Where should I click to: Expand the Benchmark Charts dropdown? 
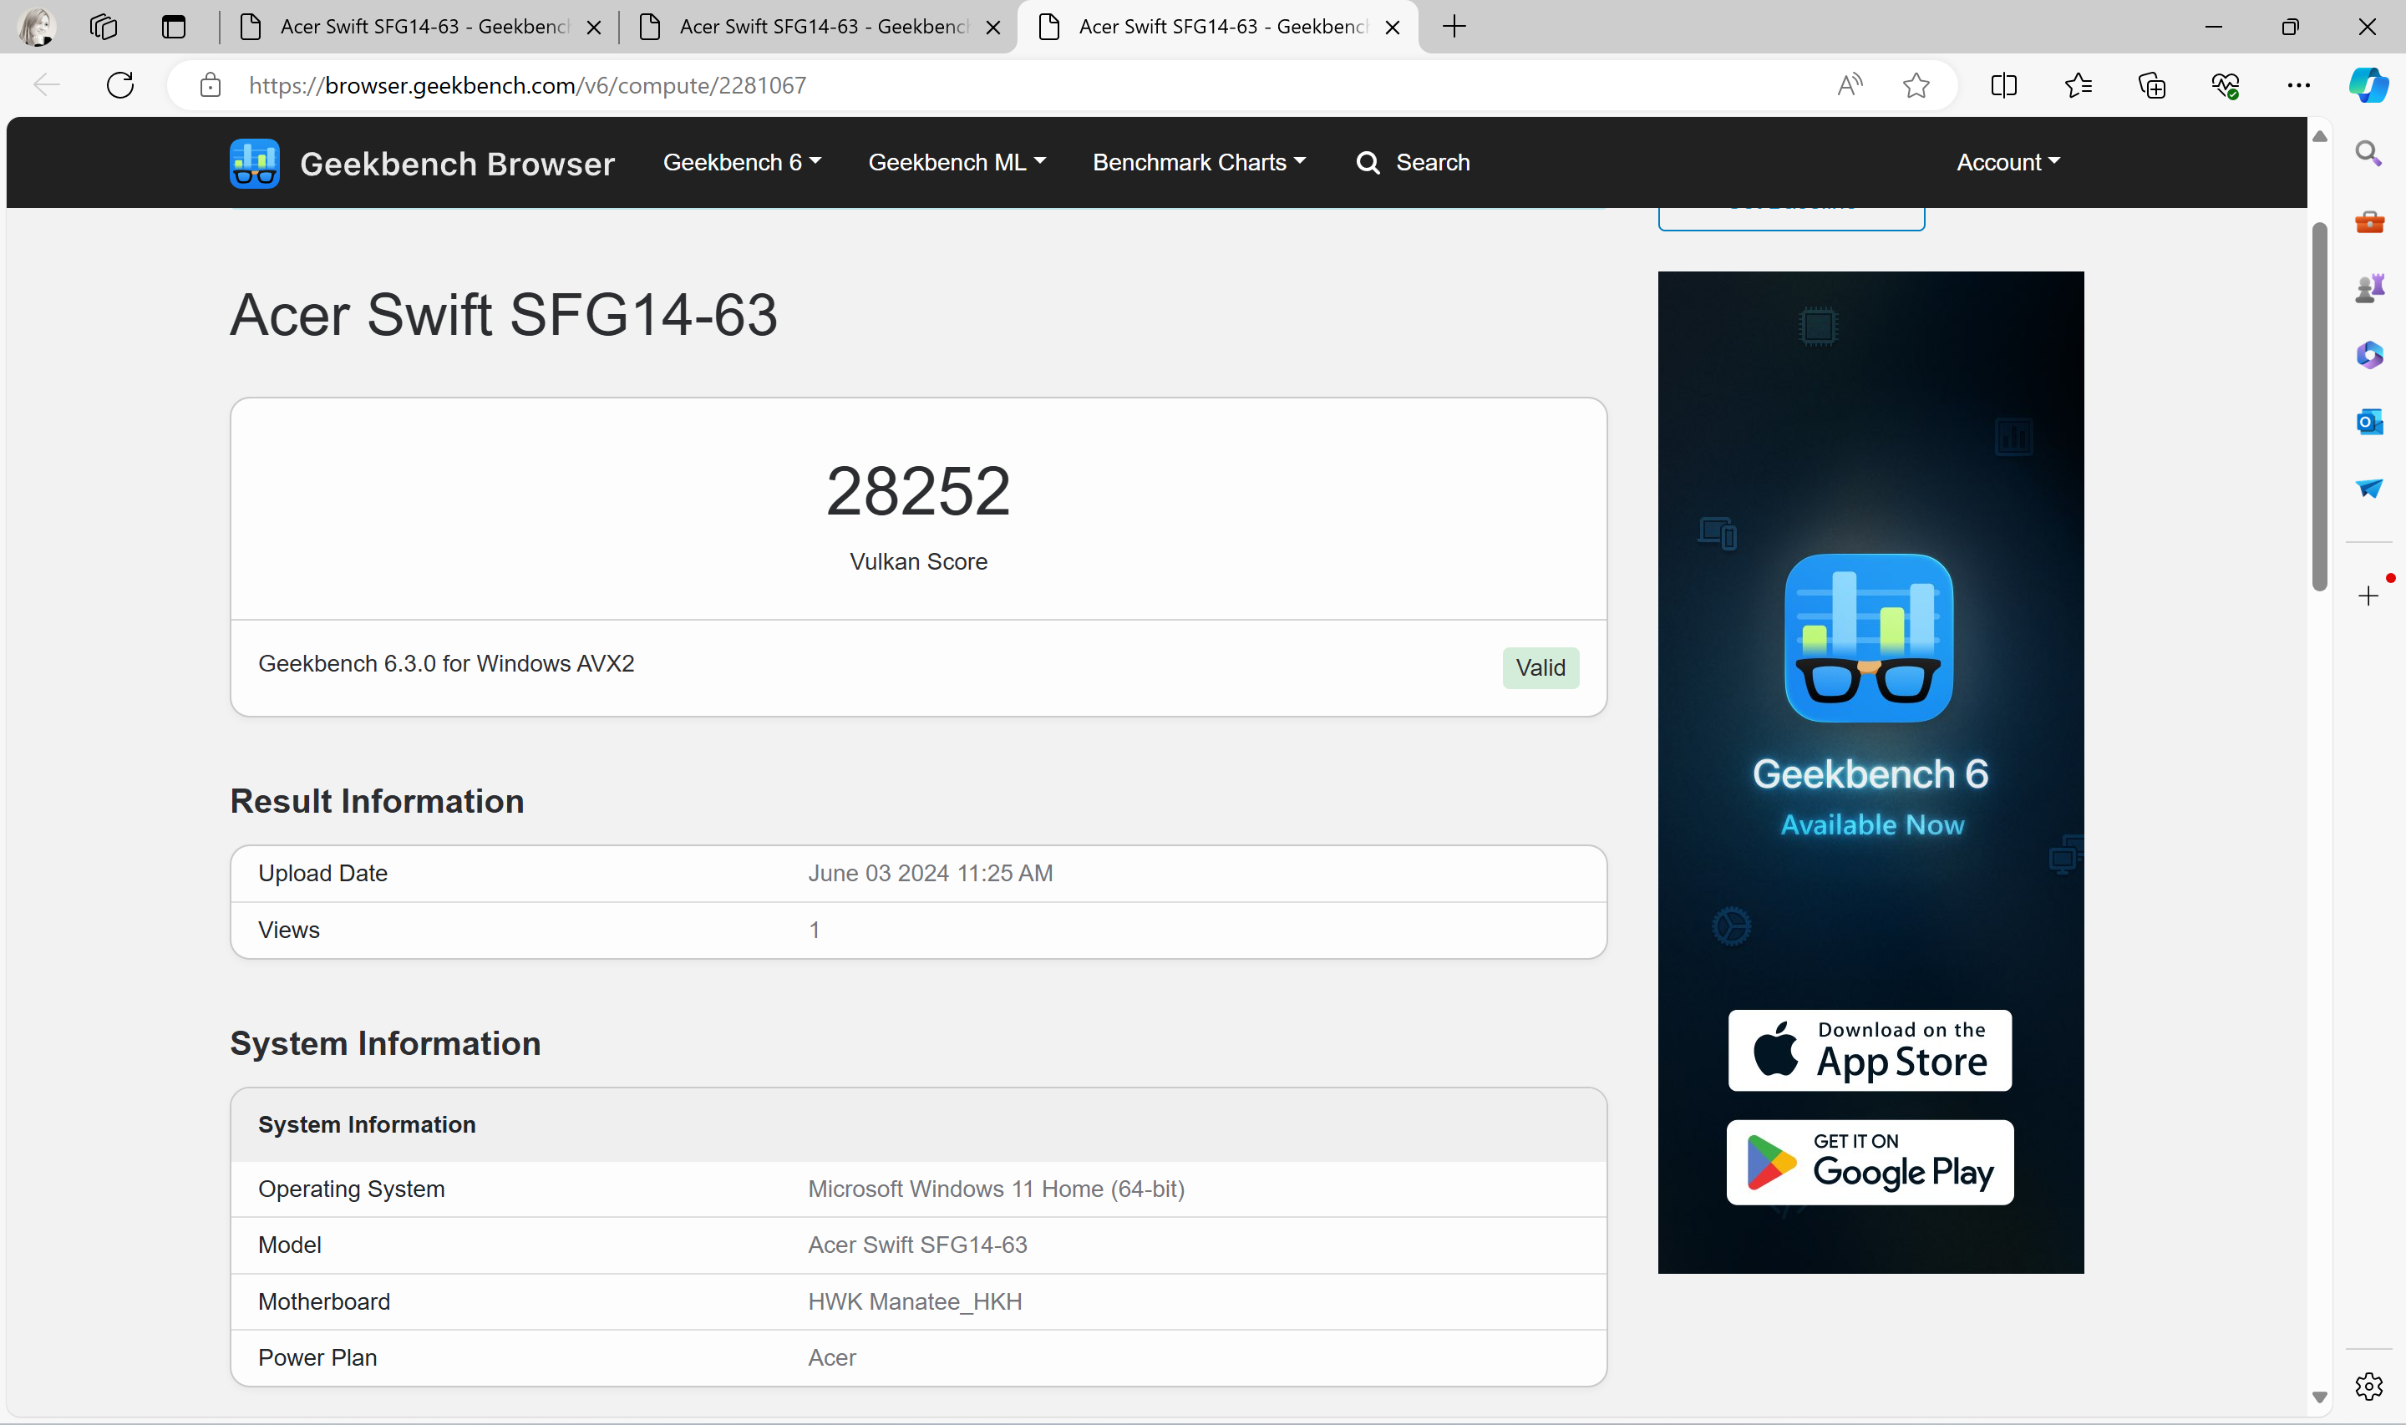tap(1198, 162)
